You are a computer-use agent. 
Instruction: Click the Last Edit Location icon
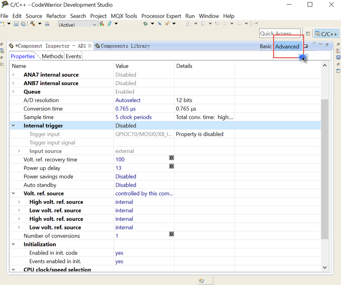click(217, 24)
